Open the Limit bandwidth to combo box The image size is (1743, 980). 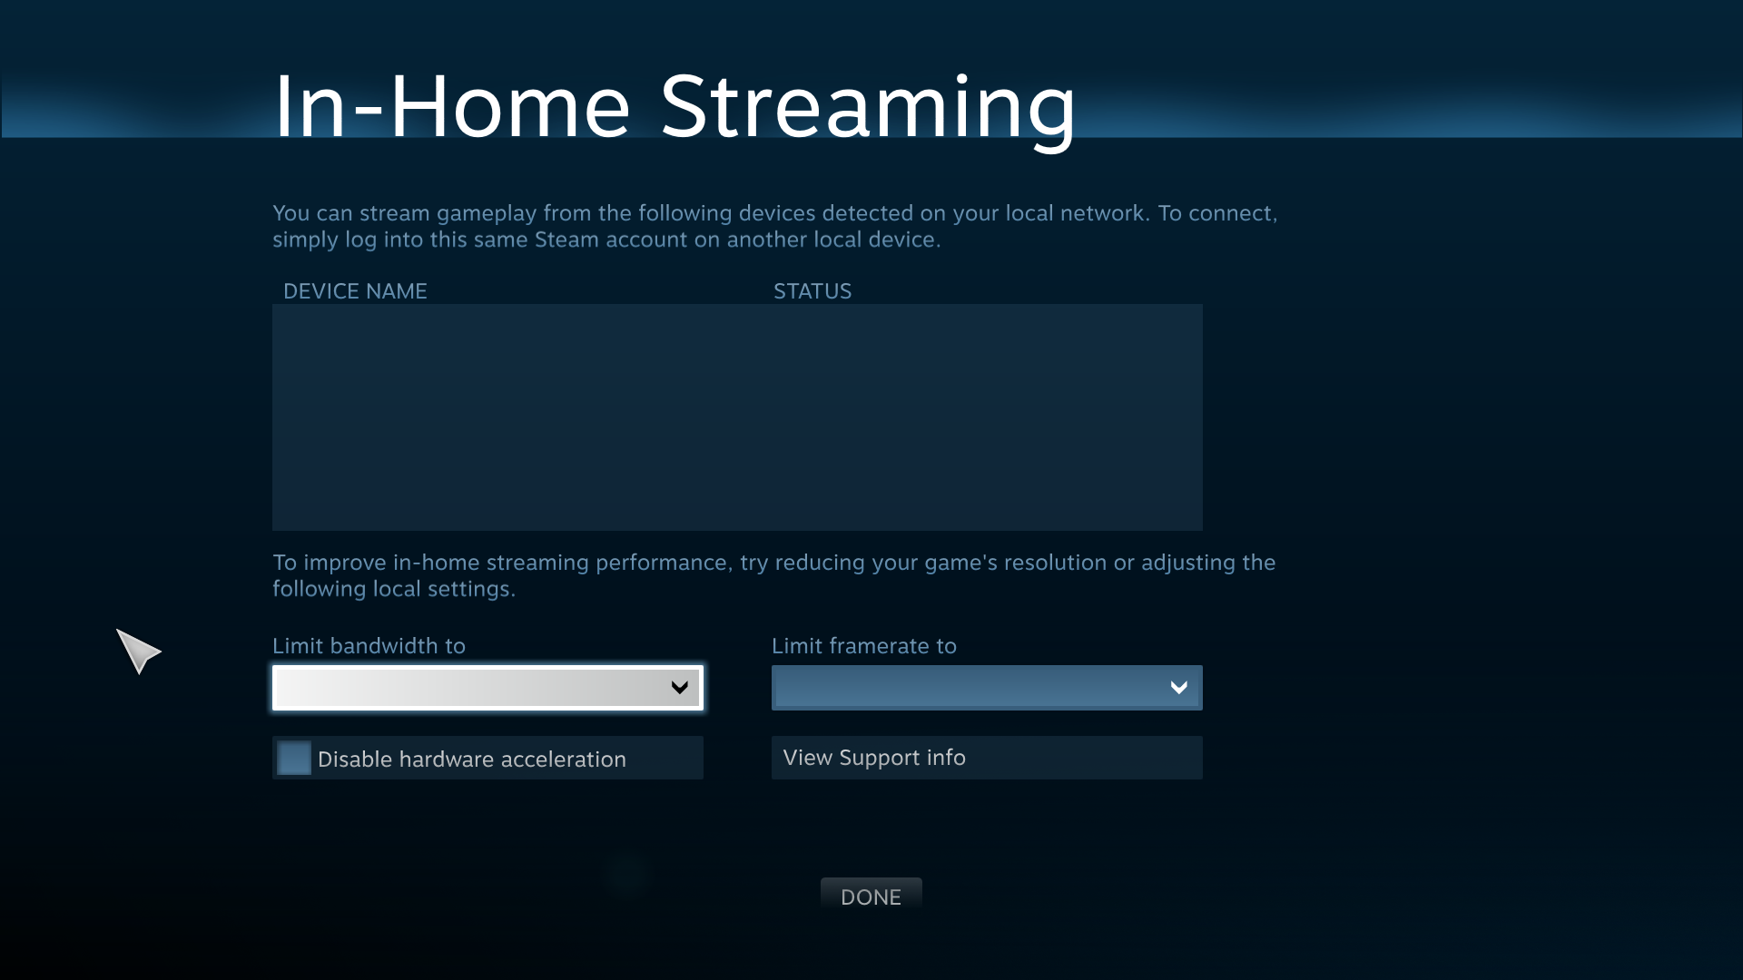487,688
